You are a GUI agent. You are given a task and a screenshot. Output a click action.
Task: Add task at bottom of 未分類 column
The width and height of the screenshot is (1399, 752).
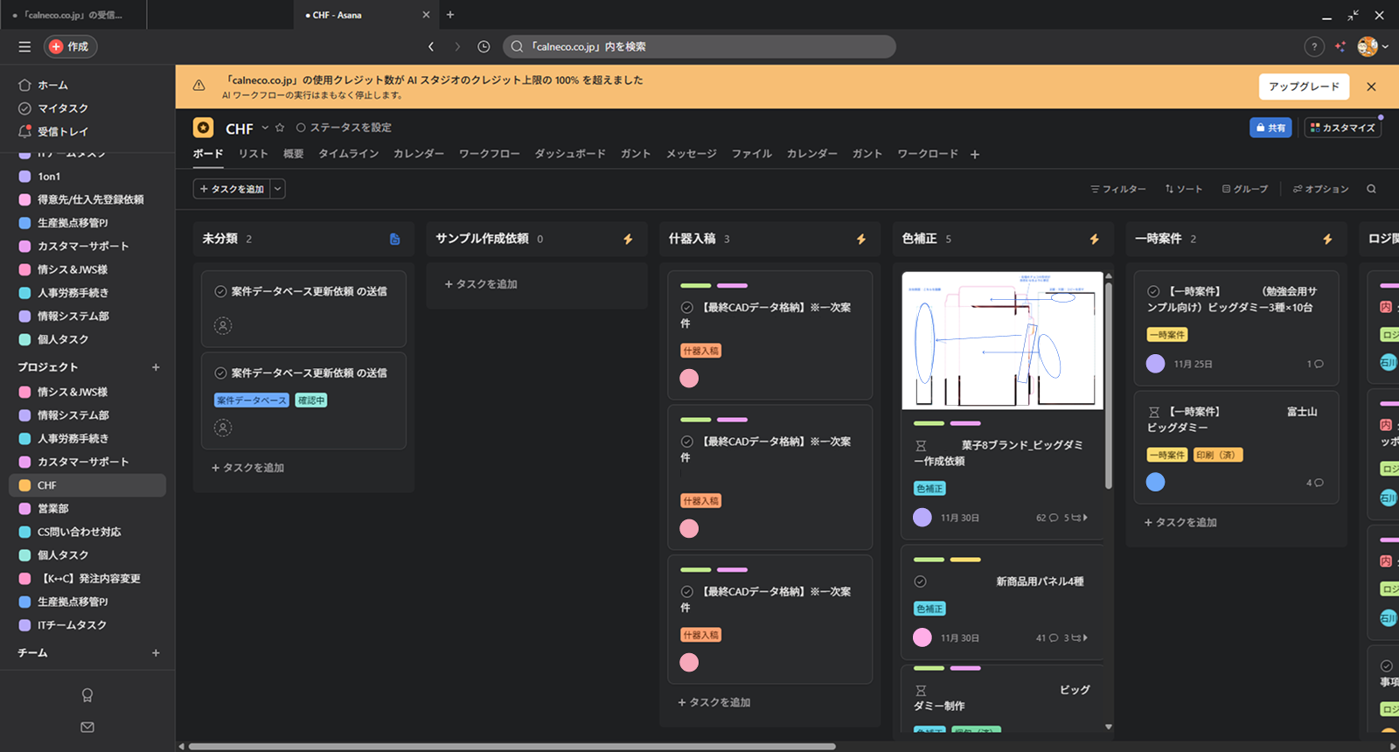click(247, 468)
